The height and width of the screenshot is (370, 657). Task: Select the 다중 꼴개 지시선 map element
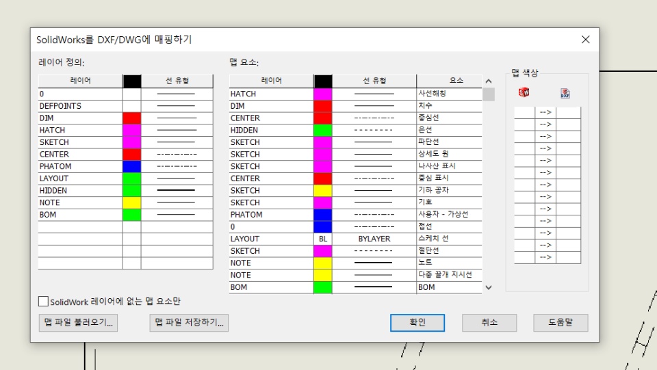point(449,275)
